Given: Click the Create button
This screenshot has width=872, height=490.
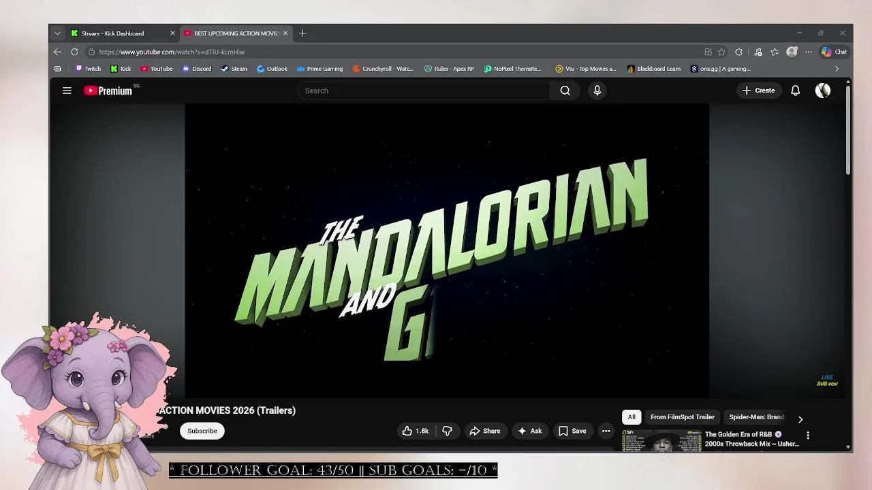Looking at the screenshot, I should [758, 91].
